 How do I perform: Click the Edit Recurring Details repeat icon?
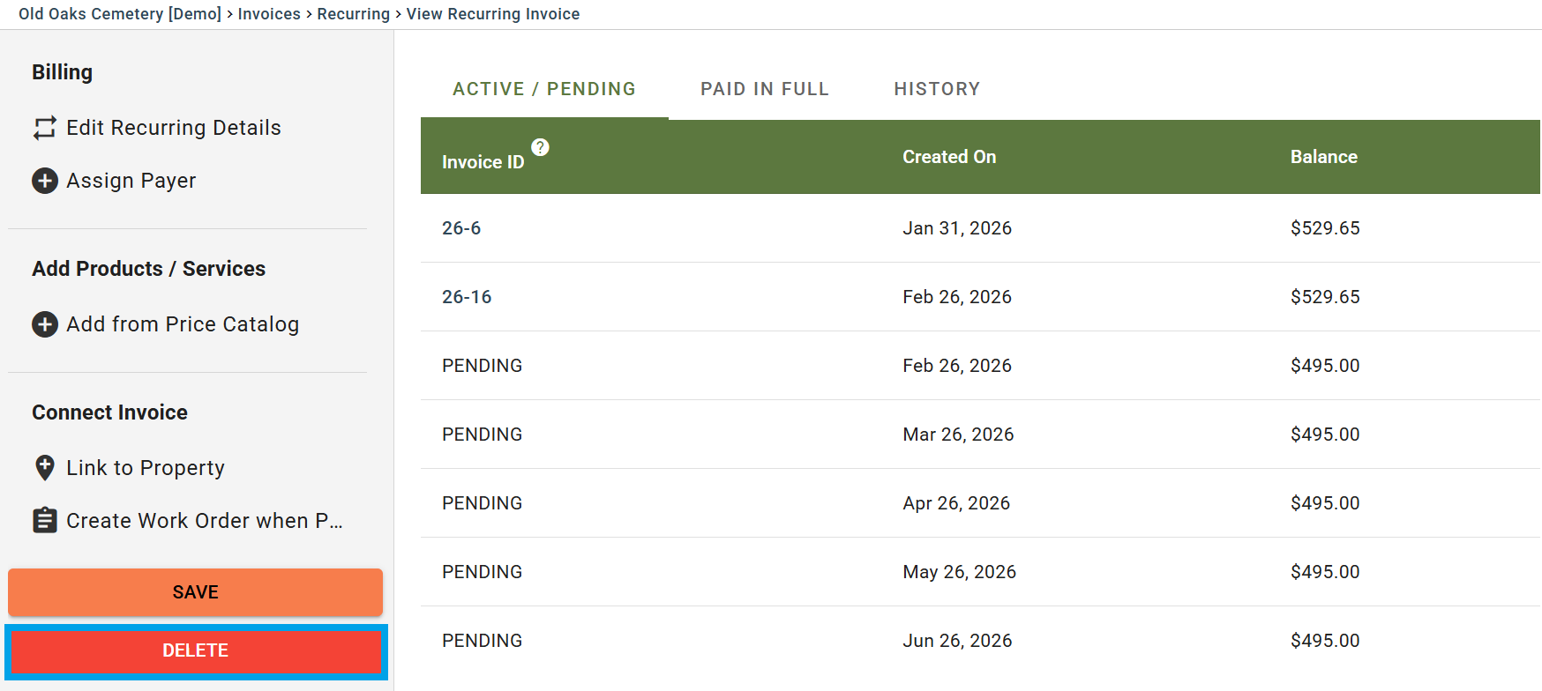point(45,128)
